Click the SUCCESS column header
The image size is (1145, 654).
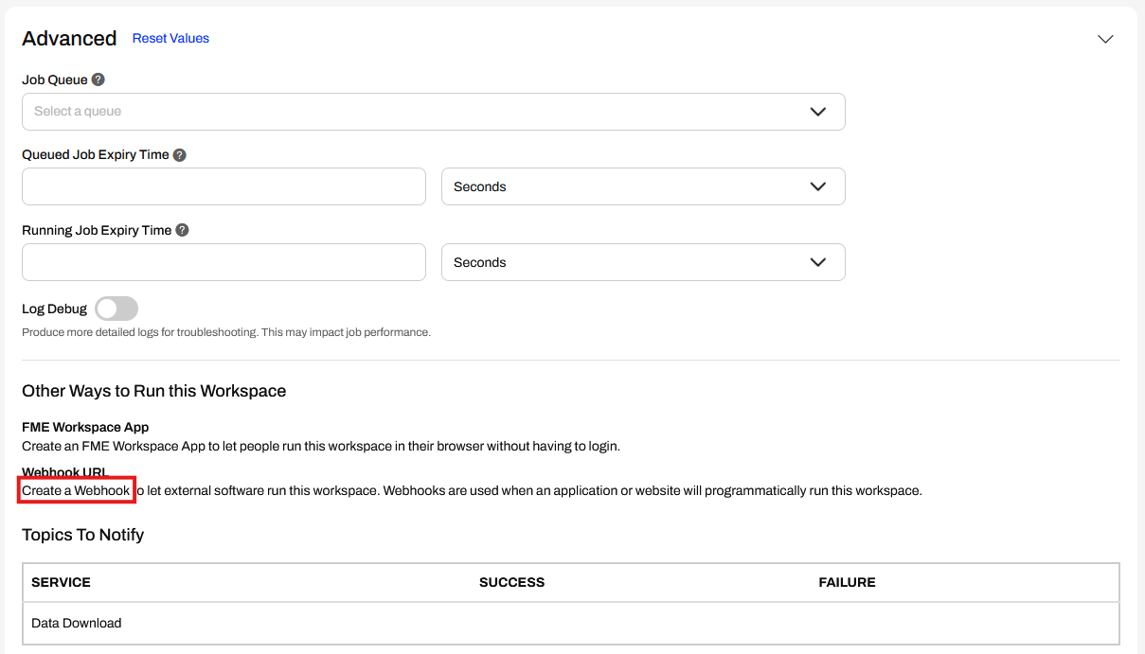[511, 582]
